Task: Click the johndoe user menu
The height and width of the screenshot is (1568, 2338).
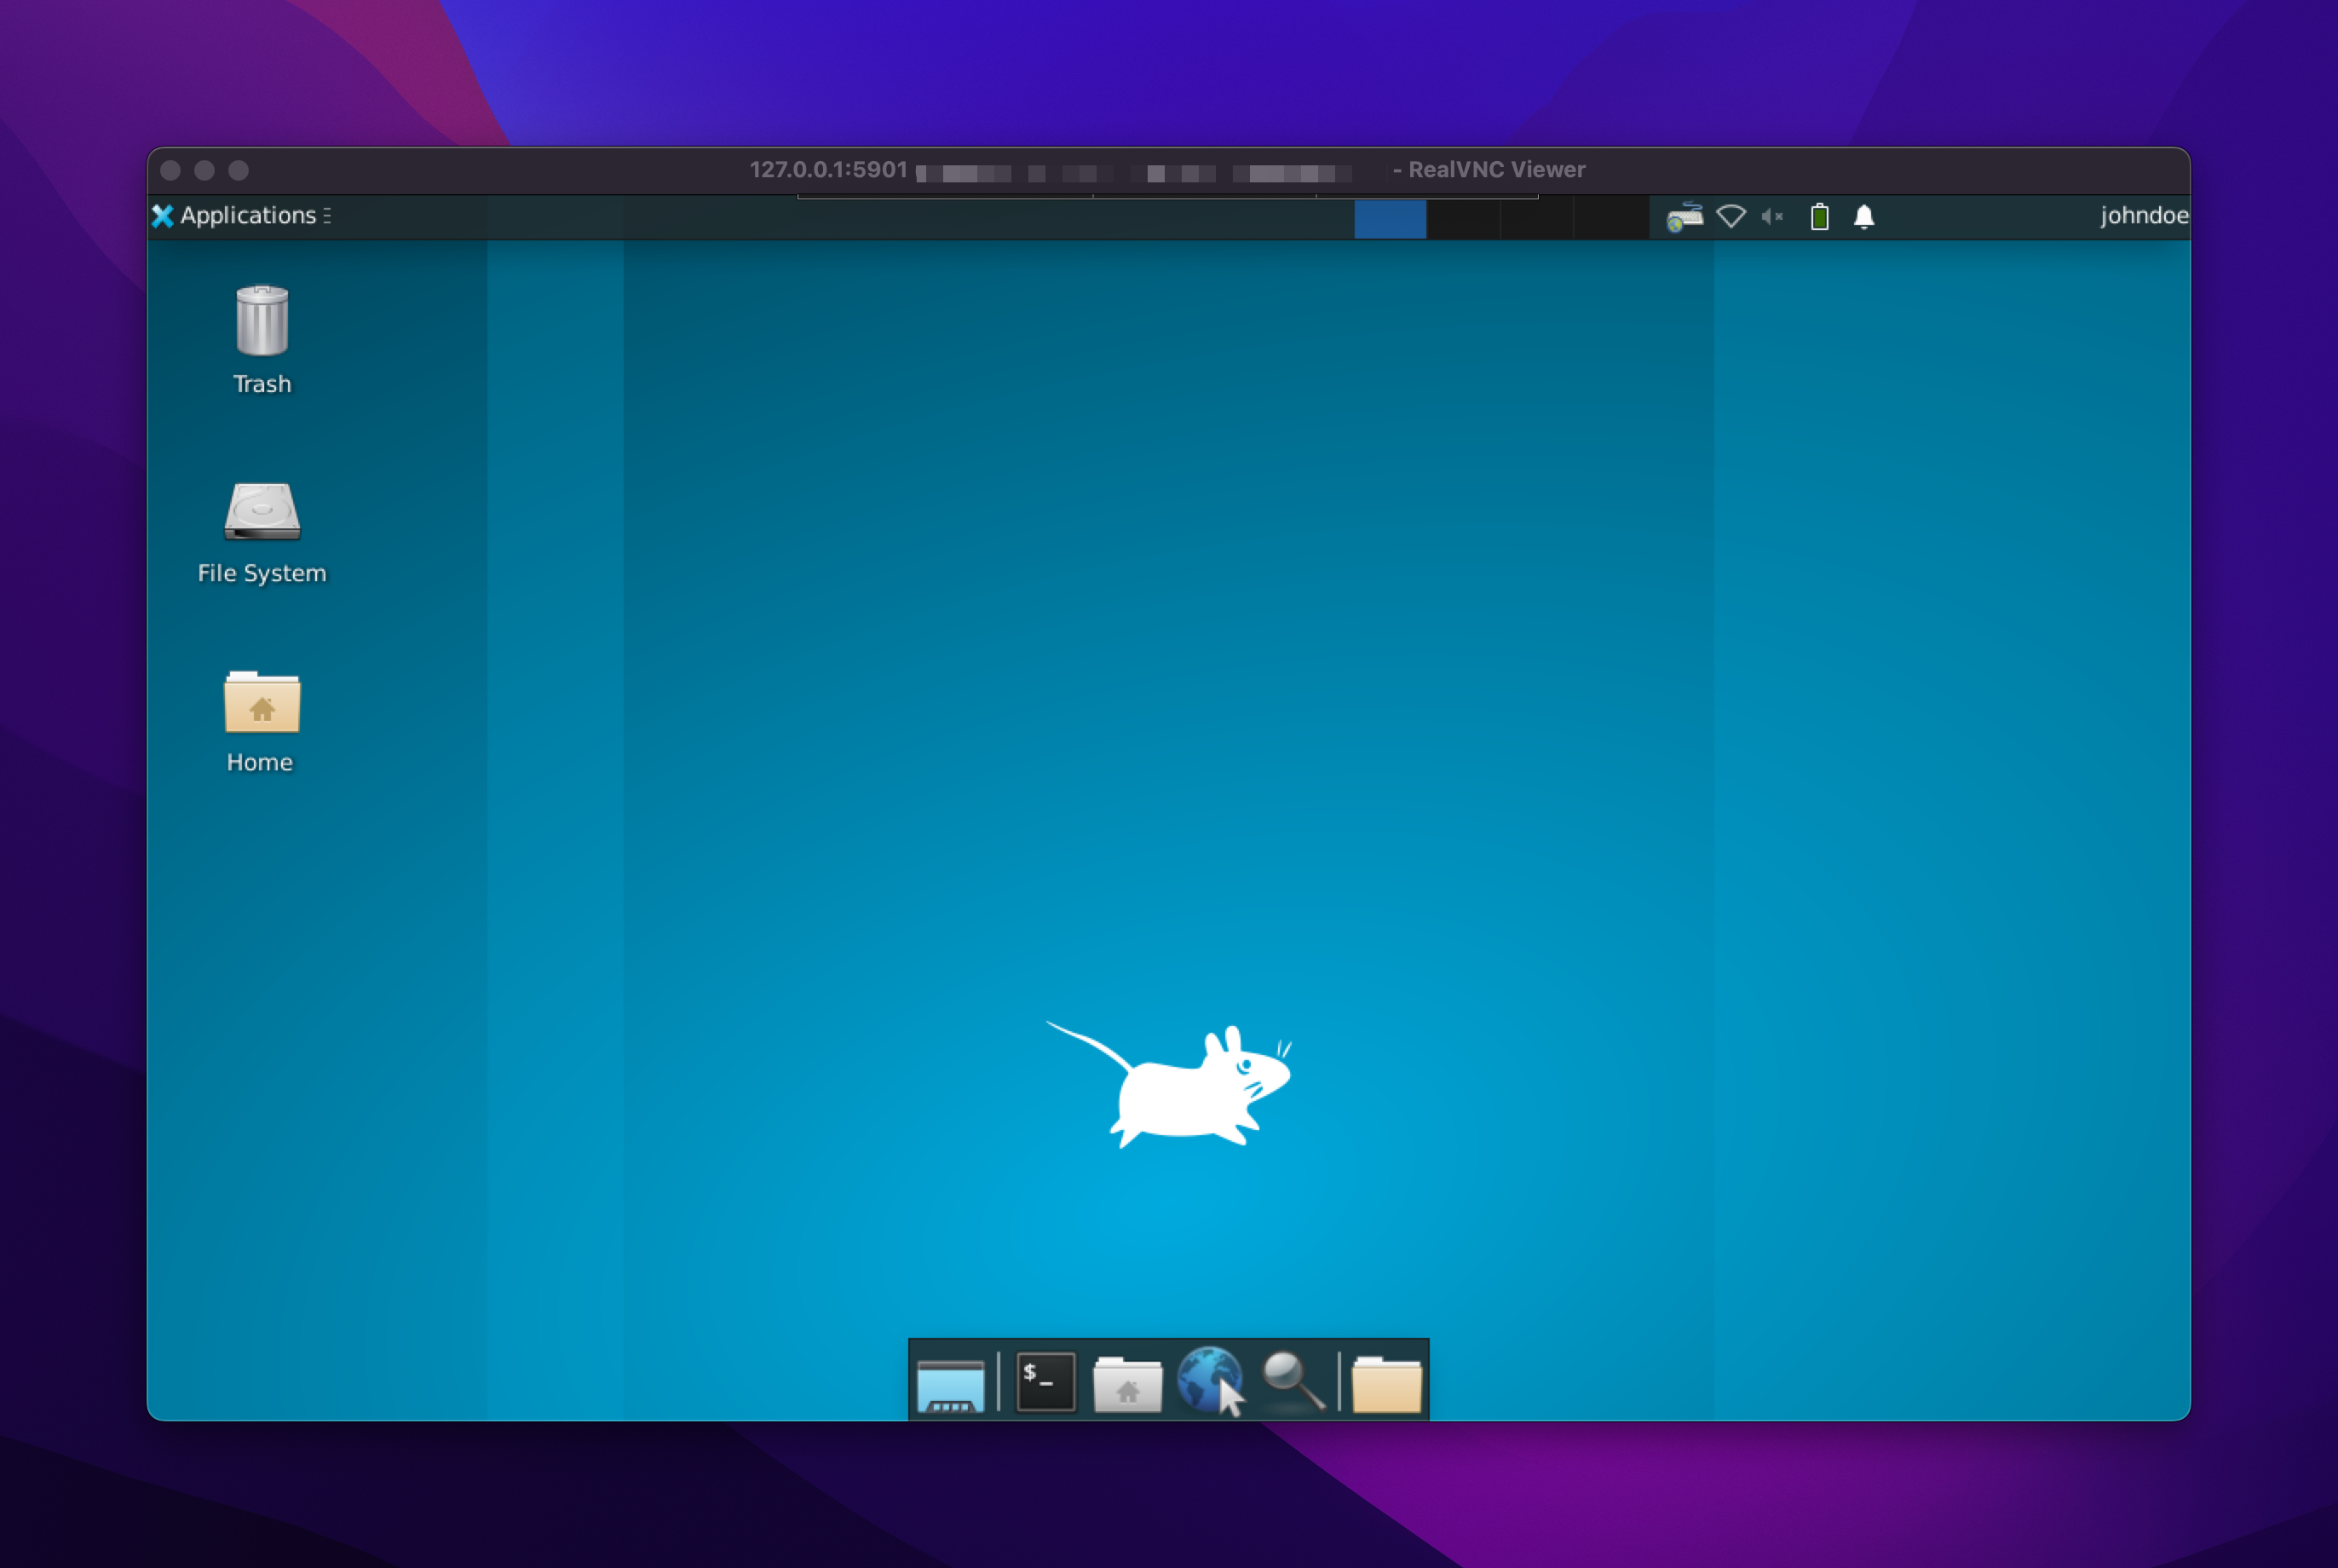Action: click(2142, 216)
